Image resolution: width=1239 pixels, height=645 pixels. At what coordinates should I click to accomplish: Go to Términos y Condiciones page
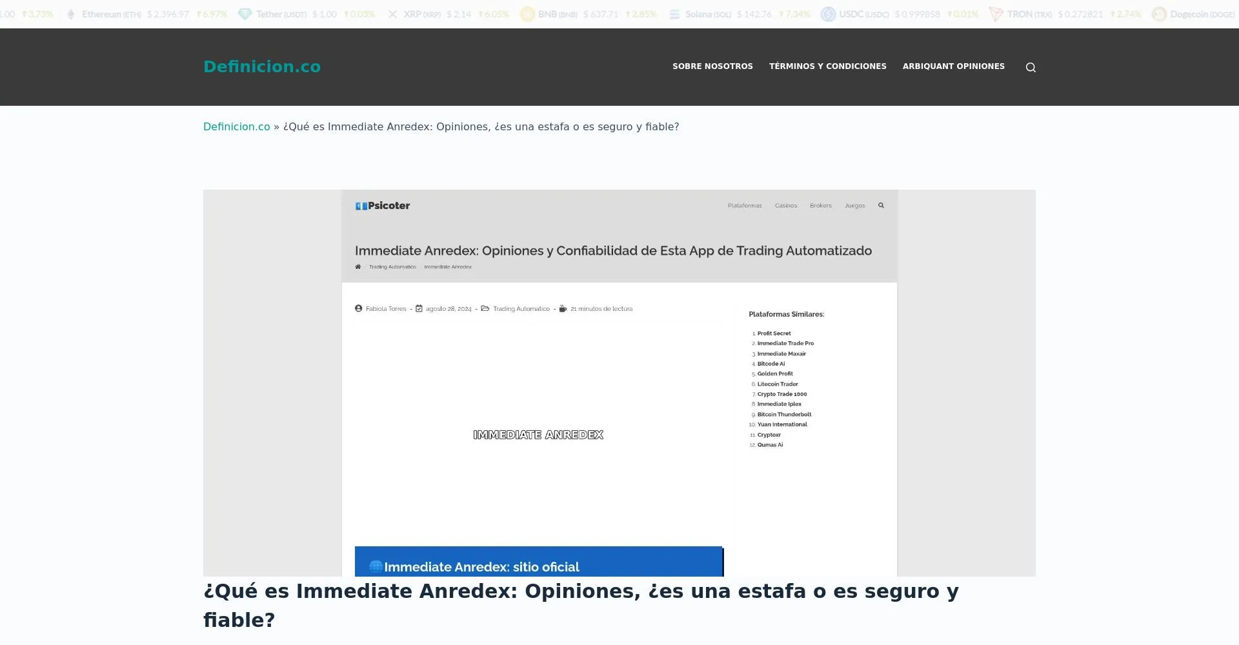[x=827, y=66]
